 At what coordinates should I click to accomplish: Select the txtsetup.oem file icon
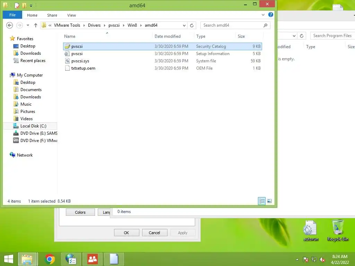pos(67,68)
